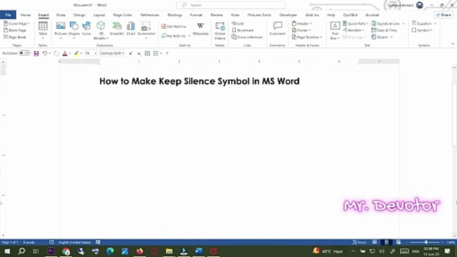Switch to the Layout tab
The height and width of the screenshot is (257, 457).
[x=99, y=15]
